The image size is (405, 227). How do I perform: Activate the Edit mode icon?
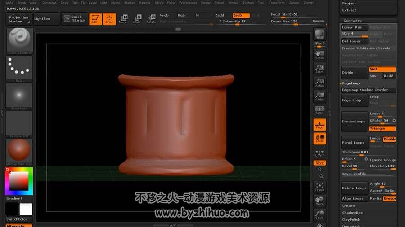click(95, 19)
